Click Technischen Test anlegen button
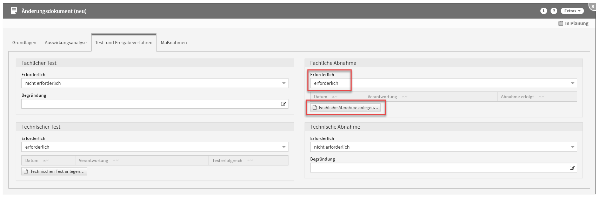Image resolution: width=599 pixels, height=197 pixels. click(x=54, y=171)
